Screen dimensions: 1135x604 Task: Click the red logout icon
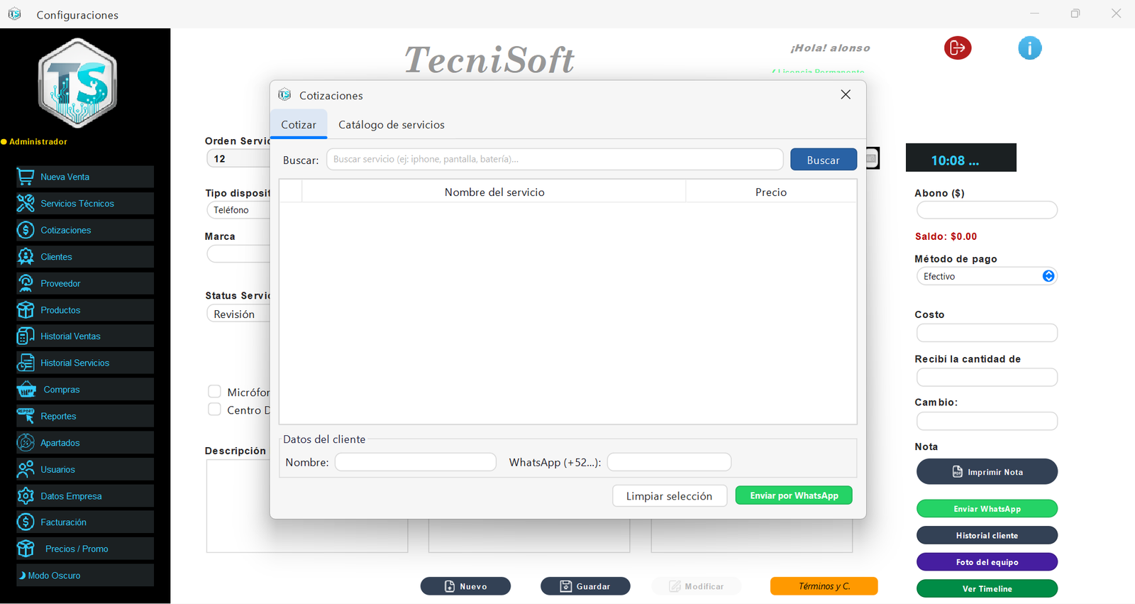point(958,48)
